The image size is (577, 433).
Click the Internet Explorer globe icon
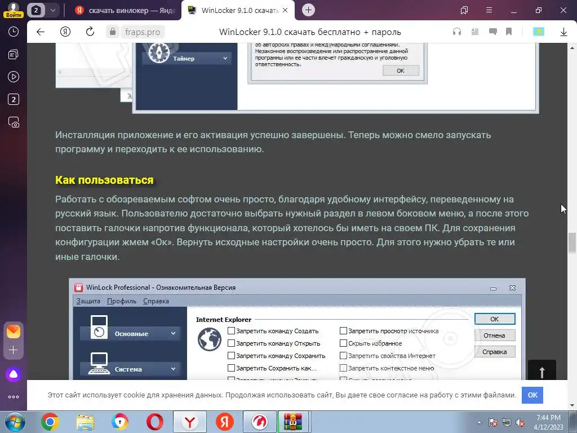tap(210, 339)
